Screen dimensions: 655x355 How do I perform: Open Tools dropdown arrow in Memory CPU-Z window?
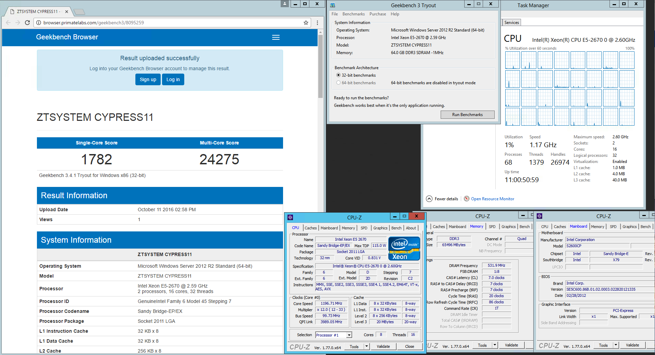[x=495, y=345]
